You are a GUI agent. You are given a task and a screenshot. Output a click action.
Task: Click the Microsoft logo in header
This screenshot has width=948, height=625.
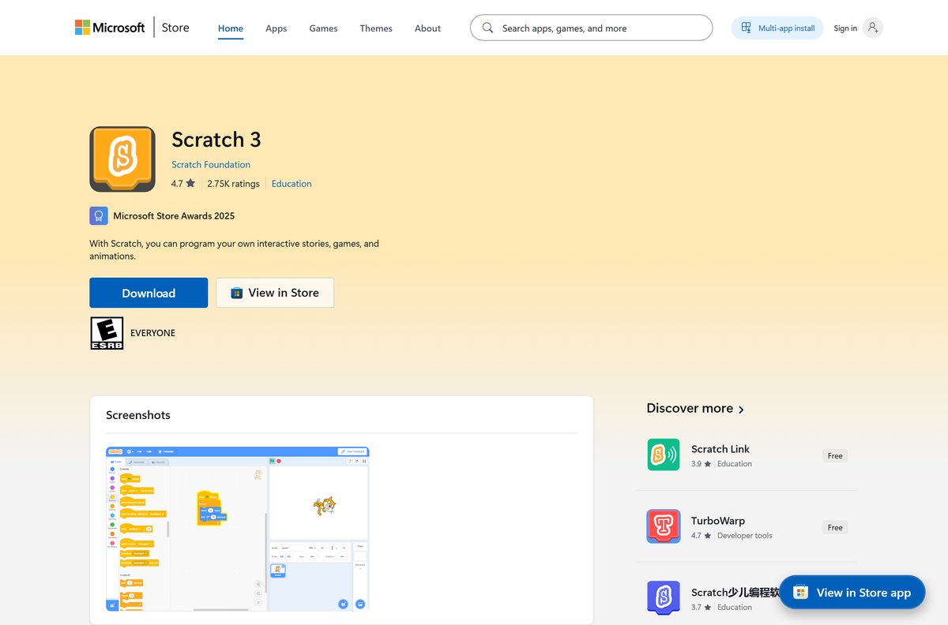pyautogui.click(x=110, y=28)
